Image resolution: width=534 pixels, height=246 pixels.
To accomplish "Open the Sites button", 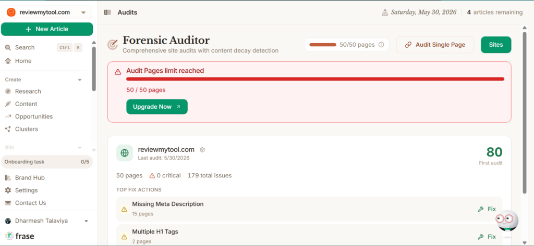I will coord(496,45).
